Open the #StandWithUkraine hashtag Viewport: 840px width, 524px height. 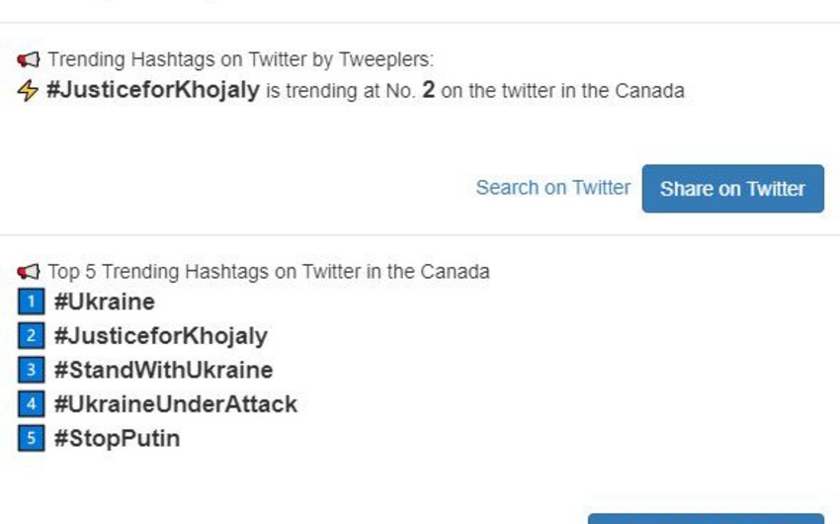(163, 370)
